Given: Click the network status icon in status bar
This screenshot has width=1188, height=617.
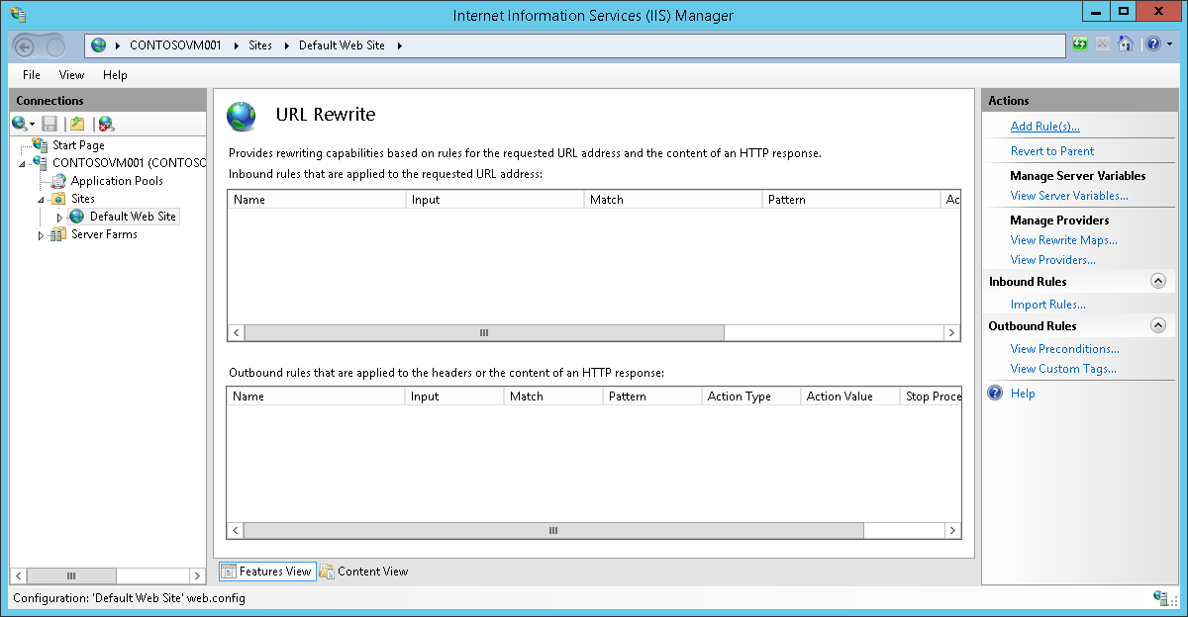Looking at the screenshot, I should [x=1161, y=598].
